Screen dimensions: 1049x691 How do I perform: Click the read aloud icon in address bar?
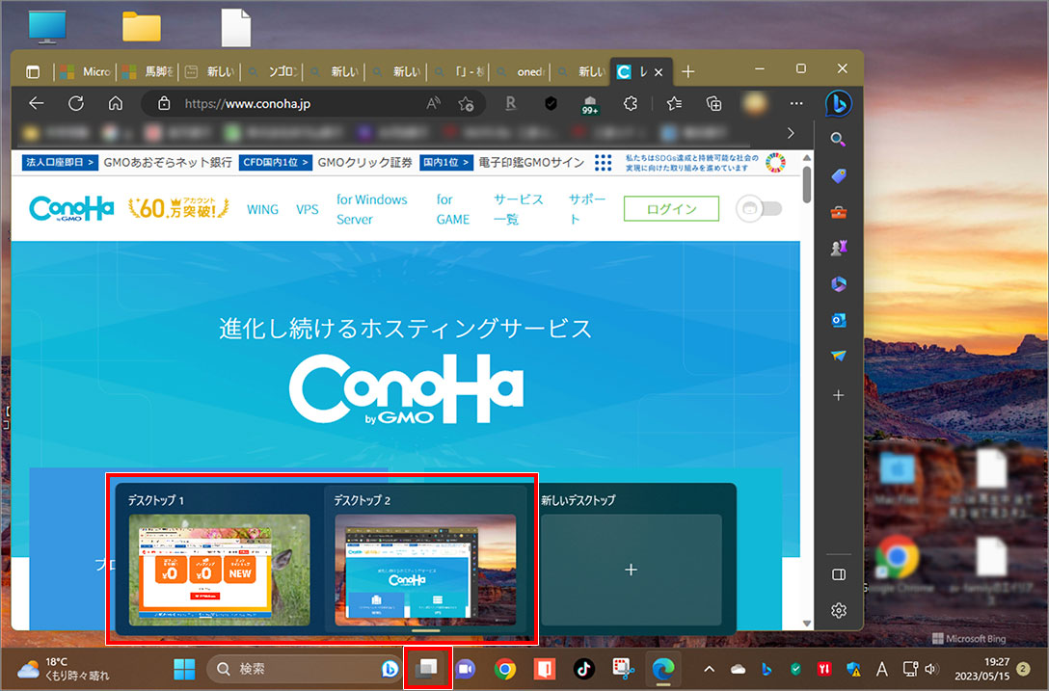click(434, 104)
